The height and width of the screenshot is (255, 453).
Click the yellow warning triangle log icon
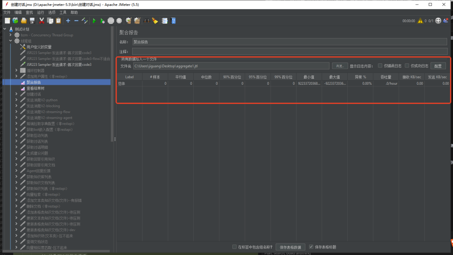(x=420, y=21)
